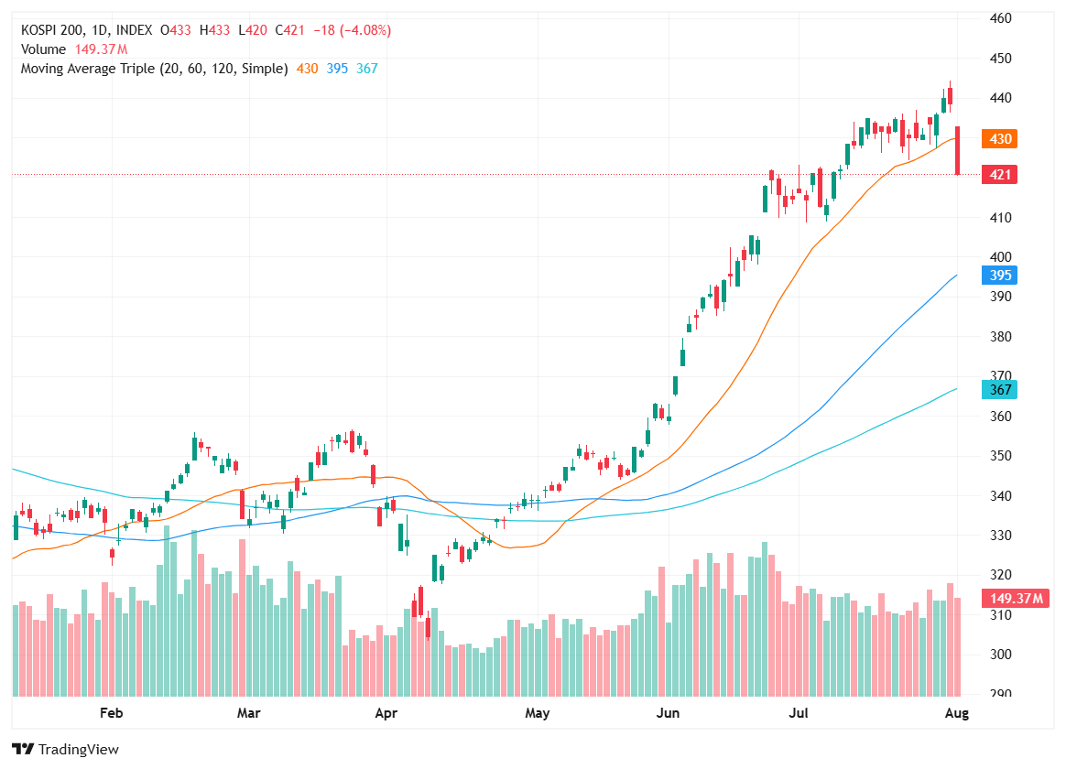
Task: Click Aug on the time axis
Action: [x=956, y=712]
